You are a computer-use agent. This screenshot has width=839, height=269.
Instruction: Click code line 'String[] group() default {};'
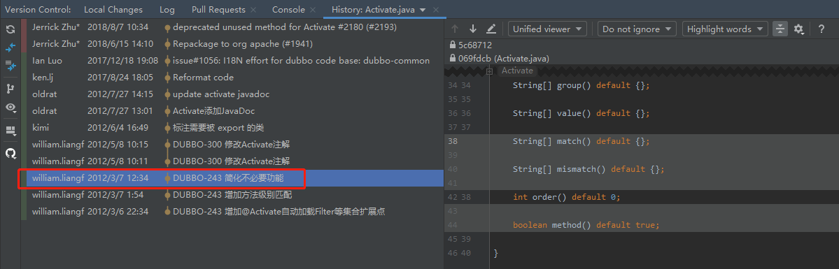click(581, 85)
